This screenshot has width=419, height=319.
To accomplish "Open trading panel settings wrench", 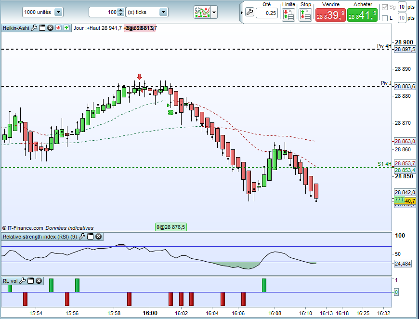I will click(x=249, y=12).
